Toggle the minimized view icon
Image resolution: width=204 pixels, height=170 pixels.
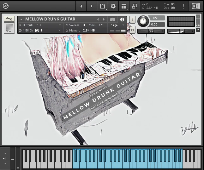click(135, 6)
